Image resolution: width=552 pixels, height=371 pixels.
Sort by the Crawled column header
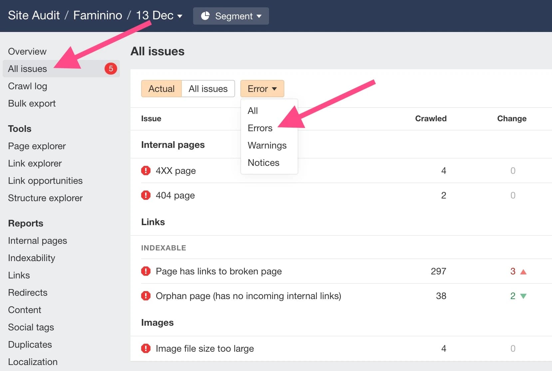tap(430, 119)
